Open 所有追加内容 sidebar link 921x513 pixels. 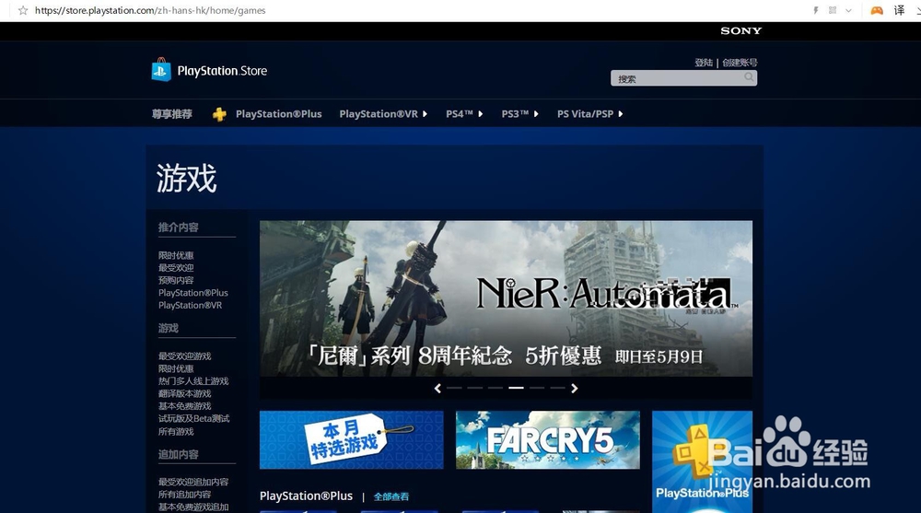tap(184, 495)
